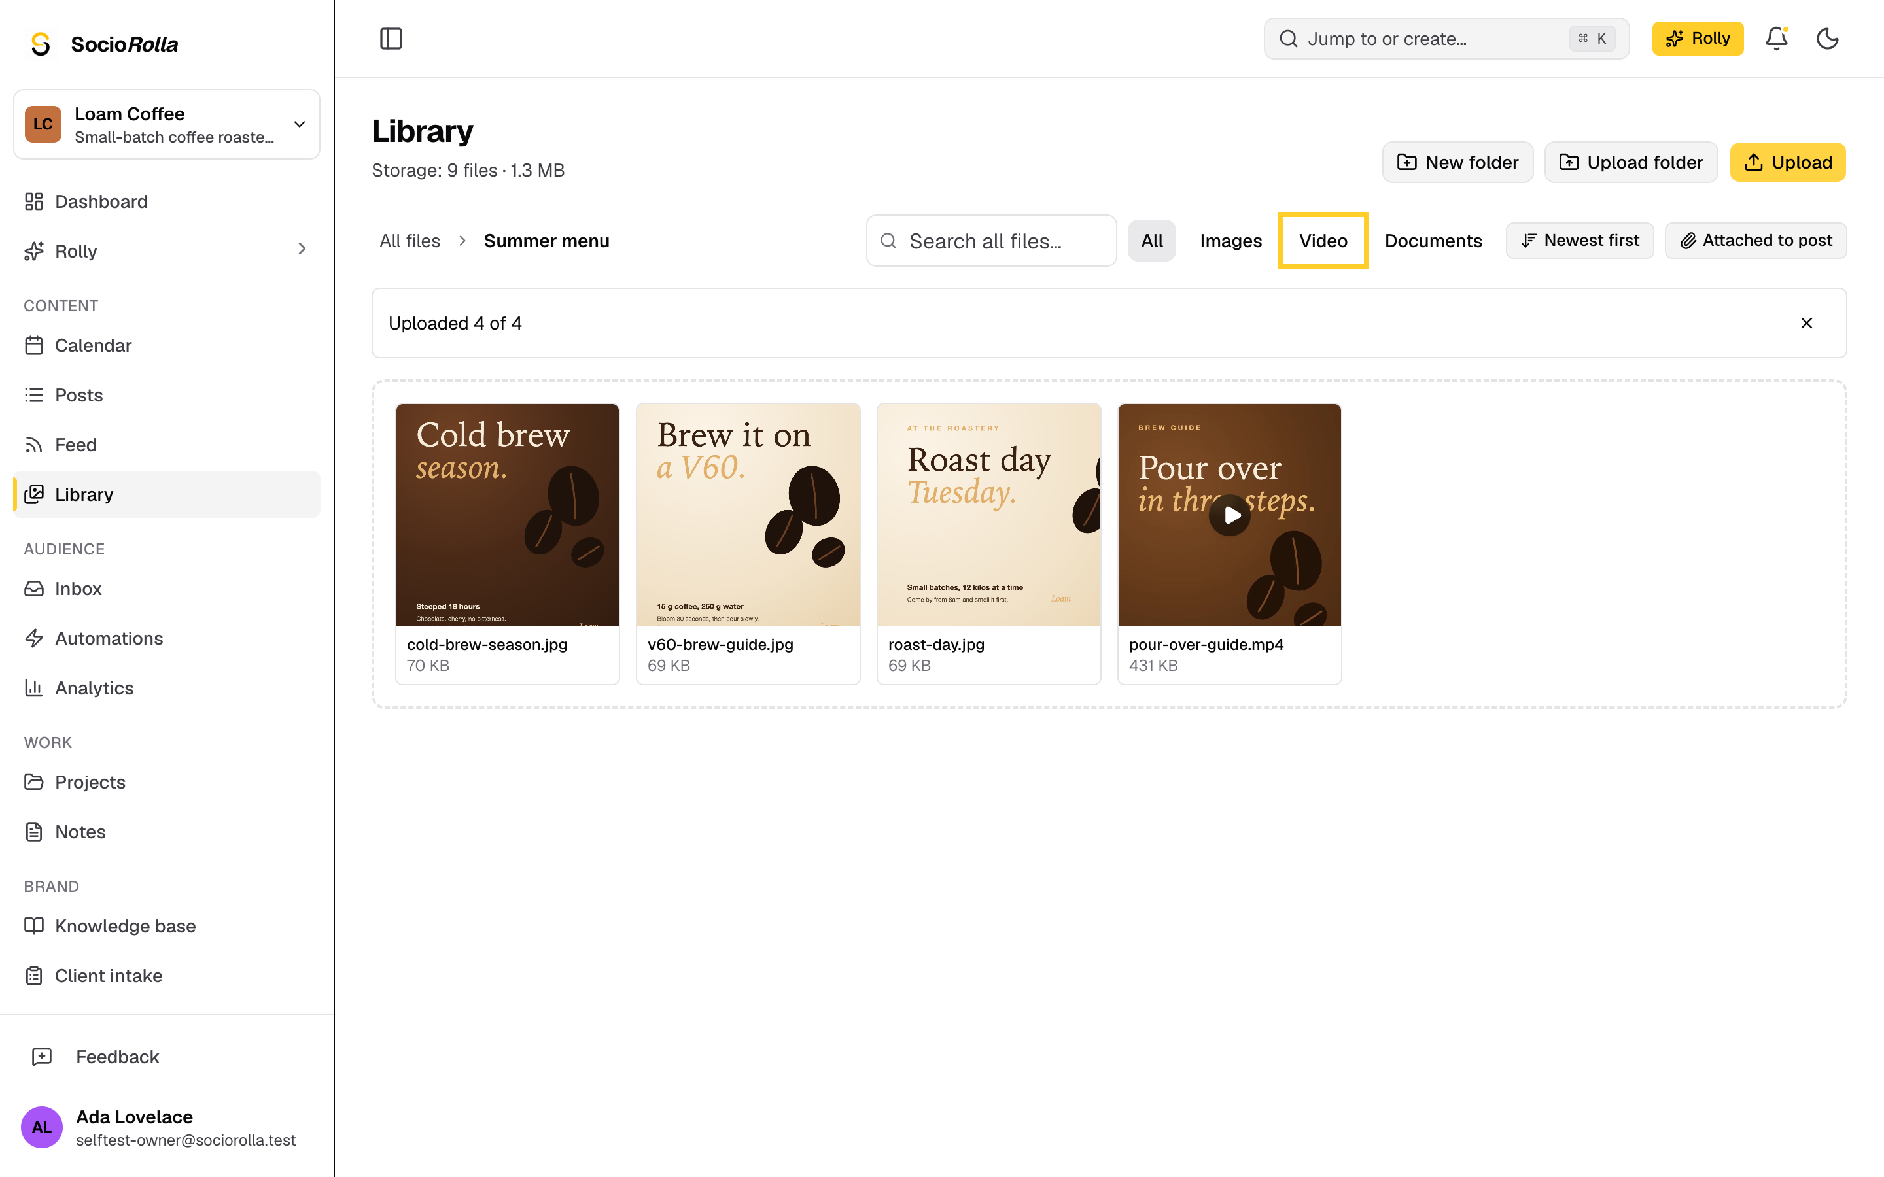
Task: Open roast-day.jpg thumbnail
Action: click(x=988, y=515)
